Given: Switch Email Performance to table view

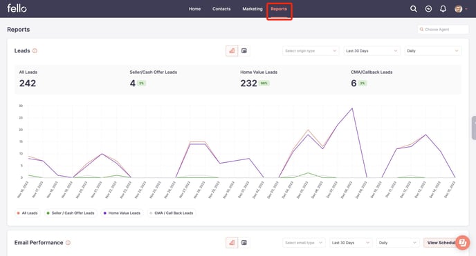Looking at the screenshot, I should point(244,243).
